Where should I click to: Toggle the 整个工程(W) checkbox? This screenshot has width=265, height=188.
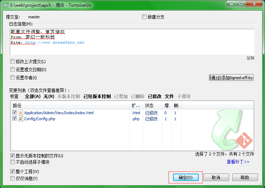click(x=12, y=171)
